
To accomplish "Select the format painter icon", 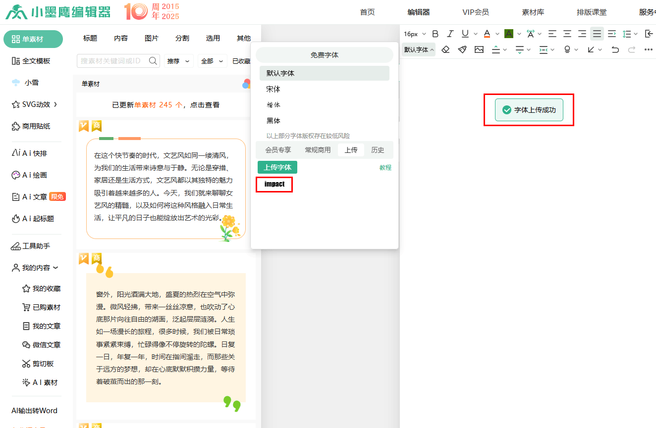I will (x=462, y=49).
